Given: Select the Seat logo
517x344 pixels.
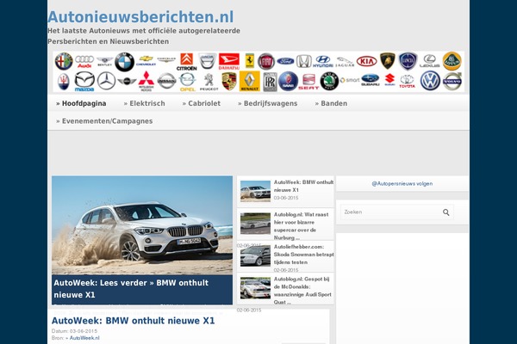Looking at the screenshot, I should click(308, 82).
